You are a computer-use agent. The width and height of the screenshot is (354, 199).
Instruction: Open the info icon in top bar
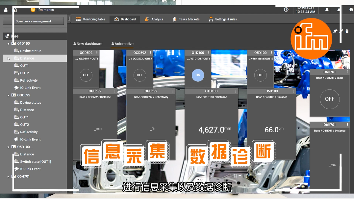pos(351,10)
